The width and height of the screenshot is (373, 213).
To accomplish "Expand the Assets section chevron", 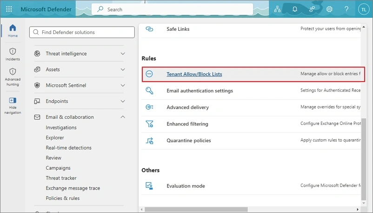I will point(123,69).
